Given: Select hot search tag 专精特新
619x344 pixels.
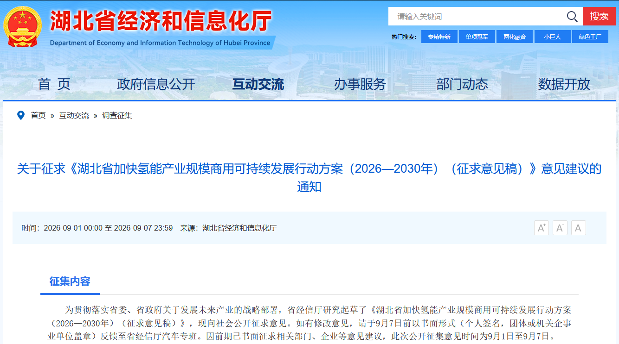Looking at the screenshot, I should 439,37.
